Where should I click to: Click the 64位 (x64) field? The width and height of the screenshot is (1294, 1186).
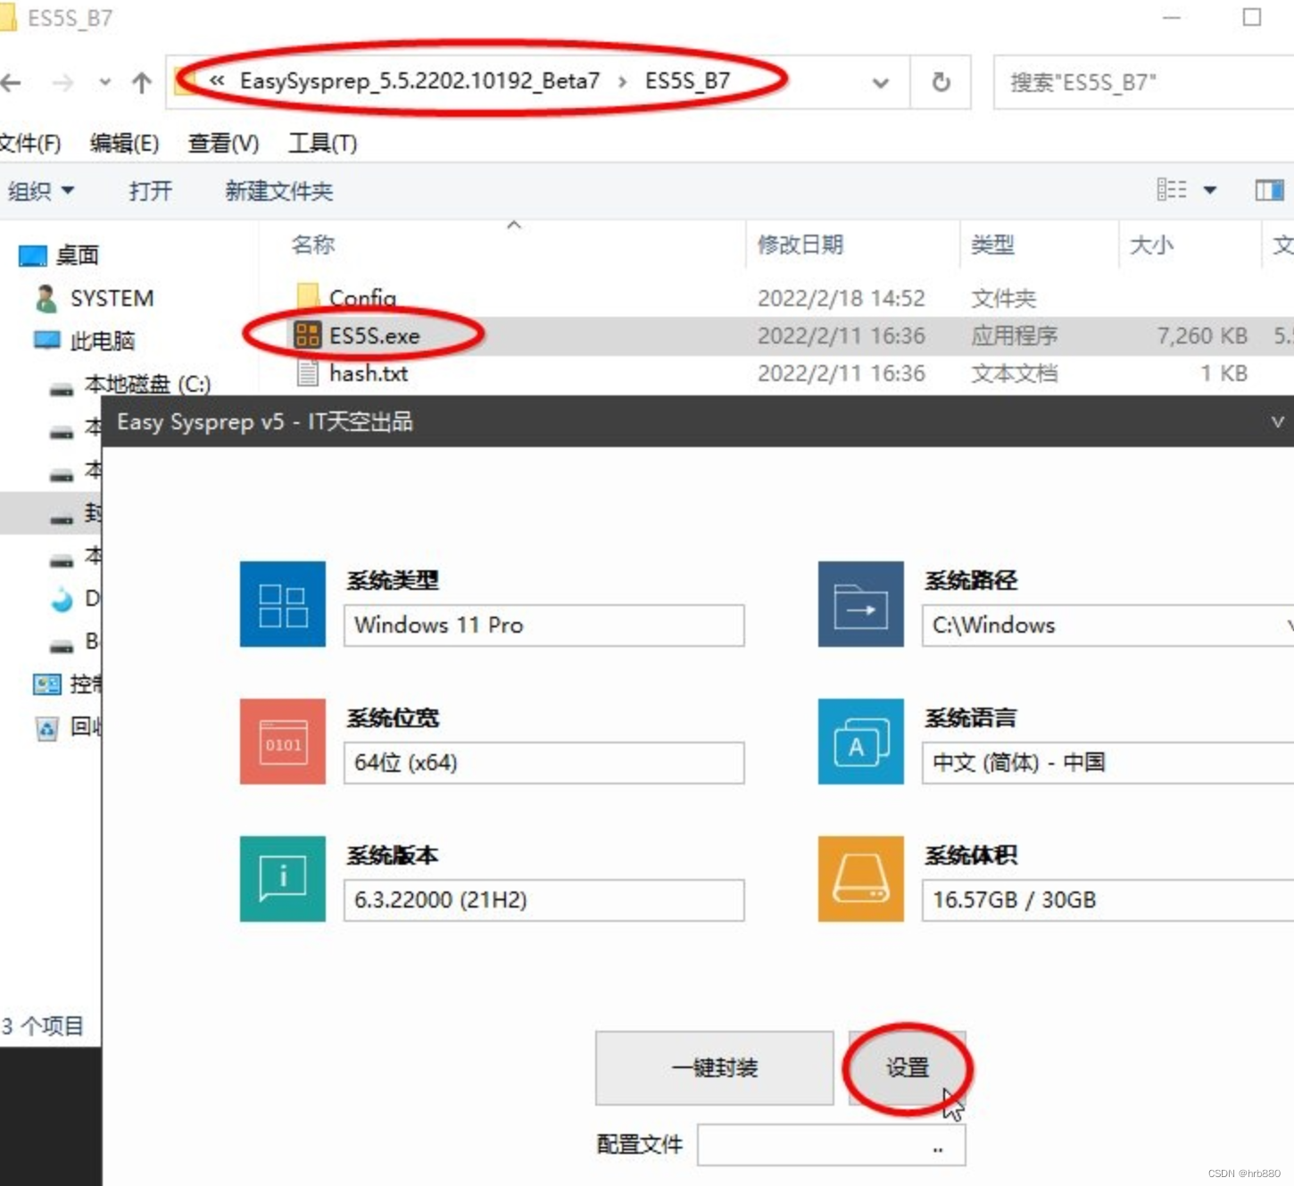[543, 763]
